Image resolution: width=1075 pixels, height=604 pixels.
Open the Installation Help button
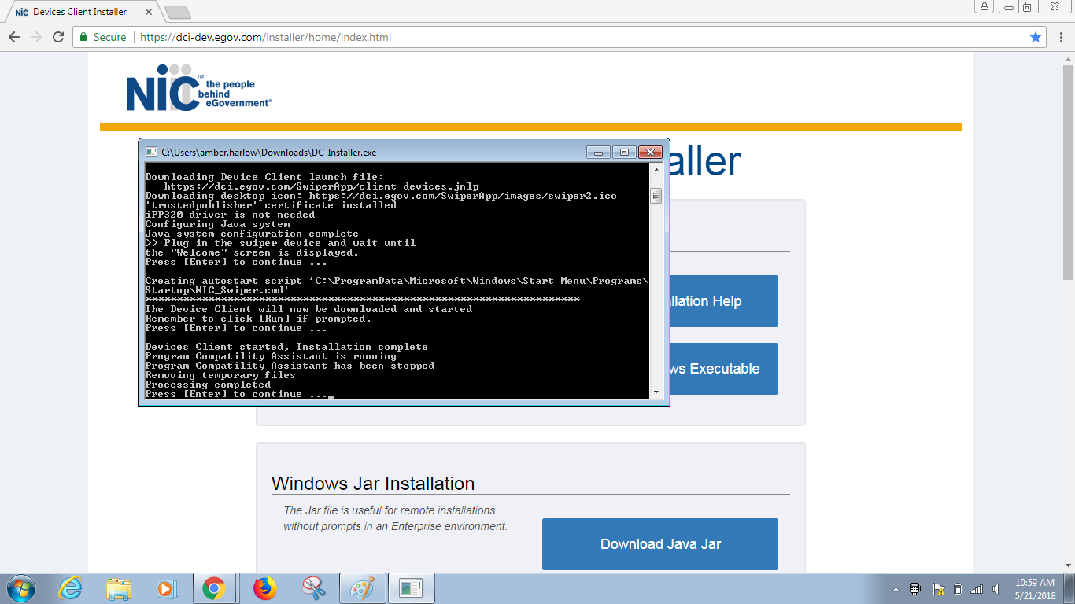tap(722, 301)
